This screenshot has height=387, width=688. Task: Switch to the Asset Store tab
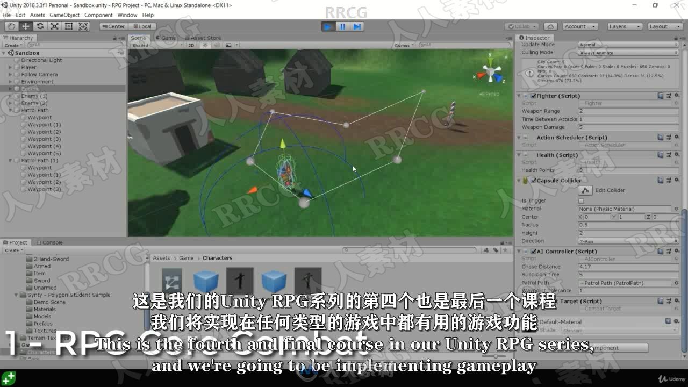(203, 38)
